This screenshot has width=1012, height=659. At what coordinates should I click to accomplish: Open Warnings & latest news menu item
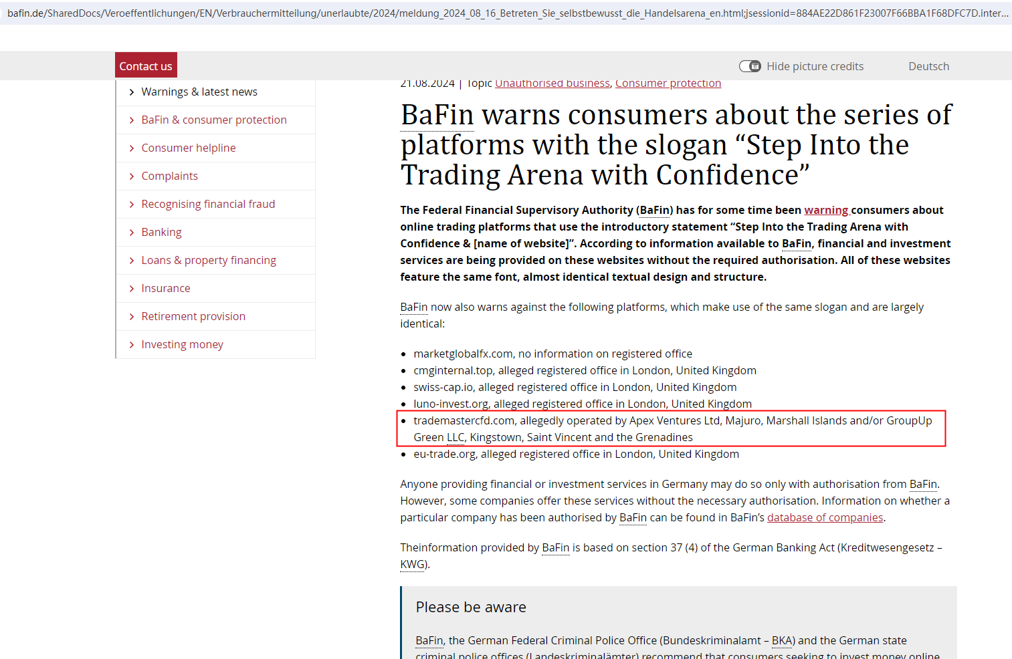[x=199, y=92]
